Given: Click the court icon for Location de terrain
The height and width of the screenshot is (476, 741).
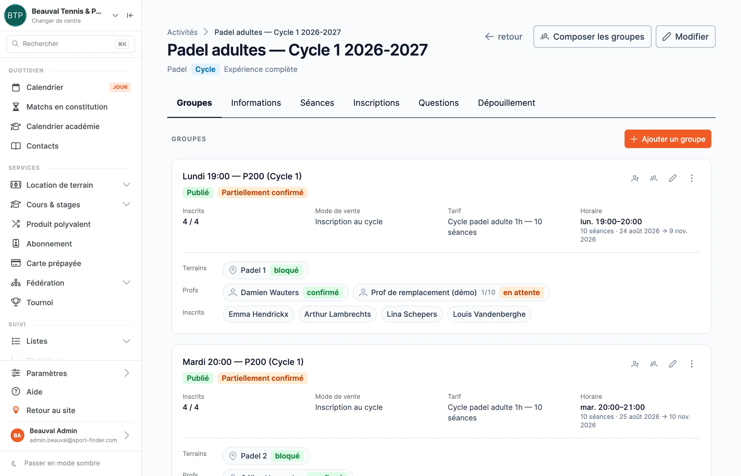Looking at the screenshot, I should (x=16, y=185).
